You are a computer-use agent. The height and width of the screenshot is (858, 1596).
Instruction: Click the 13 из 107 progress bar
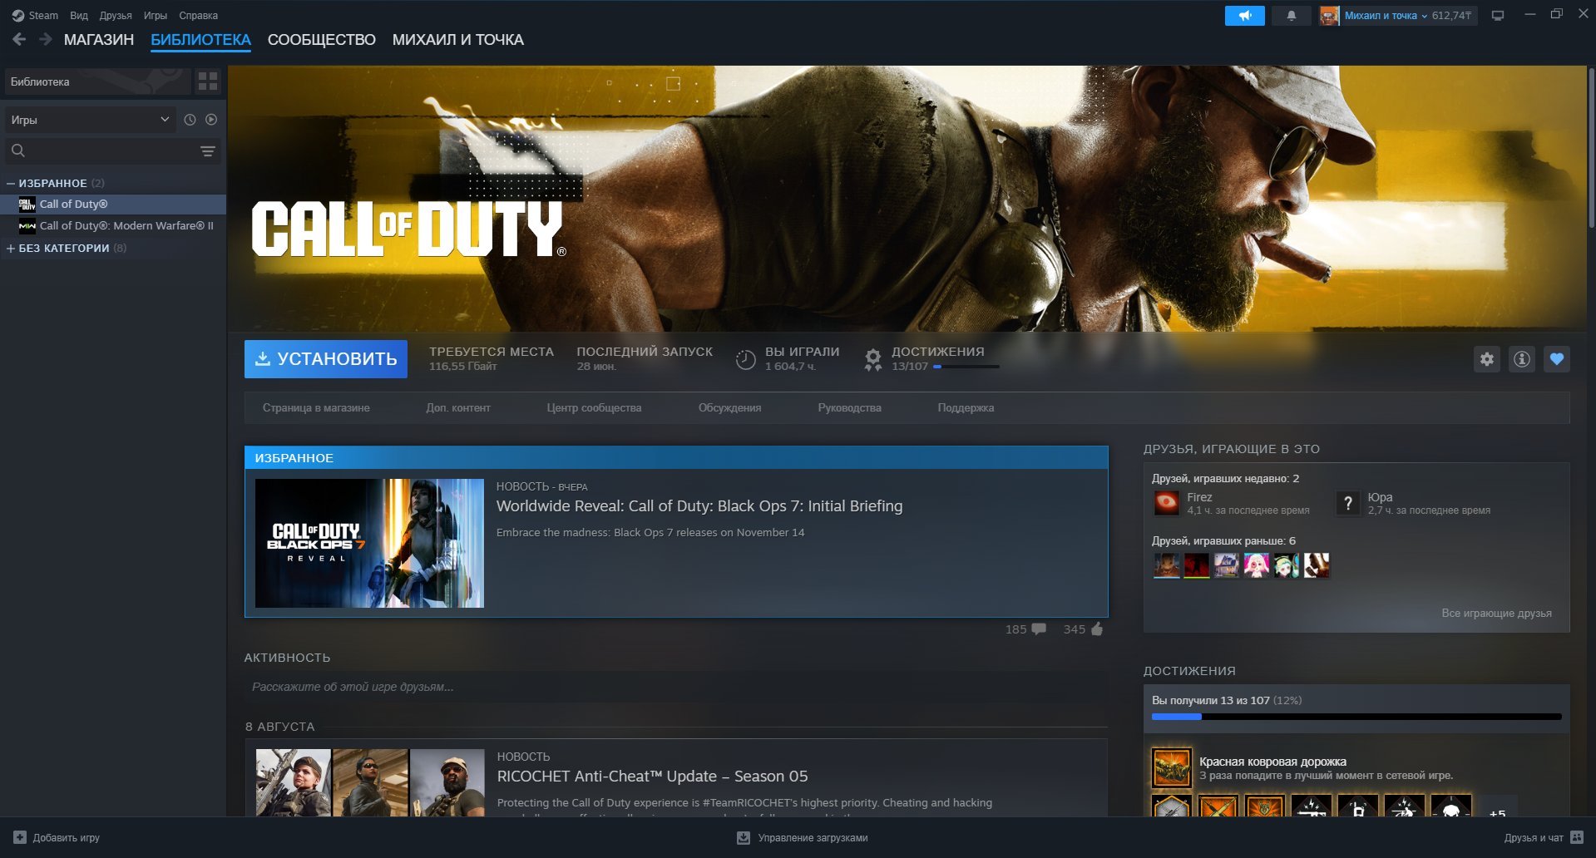[1356, 717]
